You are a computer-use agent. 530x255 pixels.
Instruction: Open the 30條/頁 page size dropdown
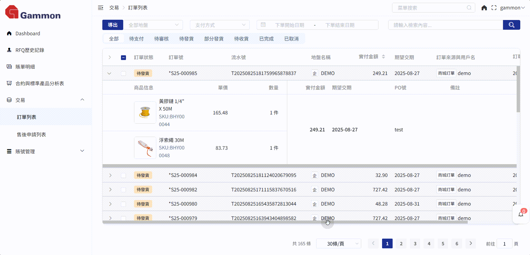pos(338,244)
